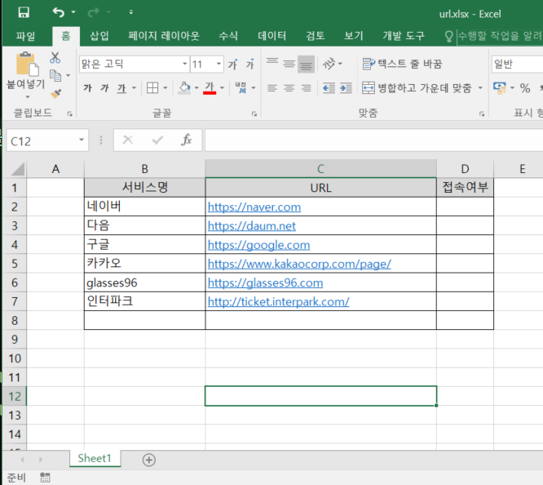Toggle Top Align for cell
The height and width of the screenshot is (485, 543).
272,64
